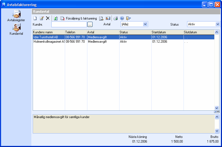The height and width of the screenshot is (147, 222).
Task: Open the customer contact card icon
Action: (x=108, y=18)
